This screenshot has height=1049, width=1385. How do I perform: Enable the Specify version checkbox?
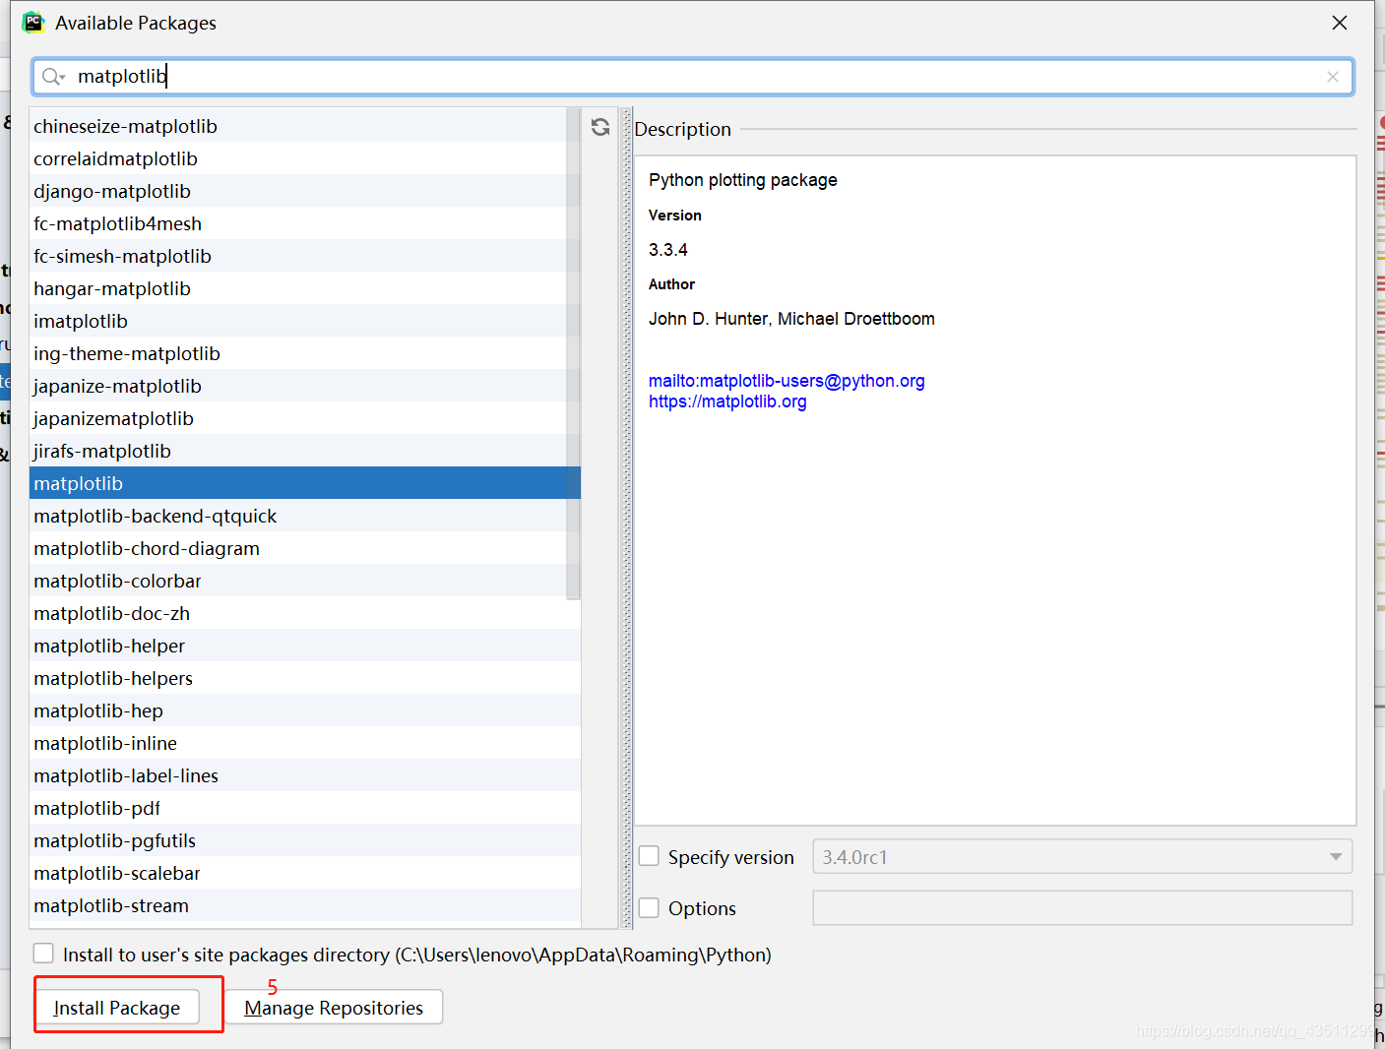(x=649, y=856)
